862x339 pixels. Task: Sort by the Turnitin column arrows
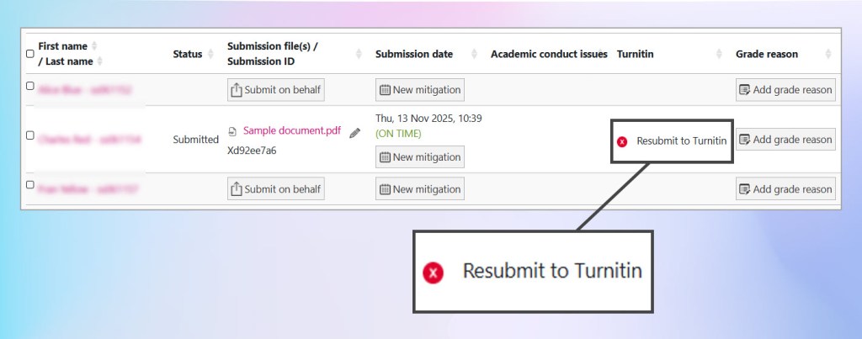[719, 54]
